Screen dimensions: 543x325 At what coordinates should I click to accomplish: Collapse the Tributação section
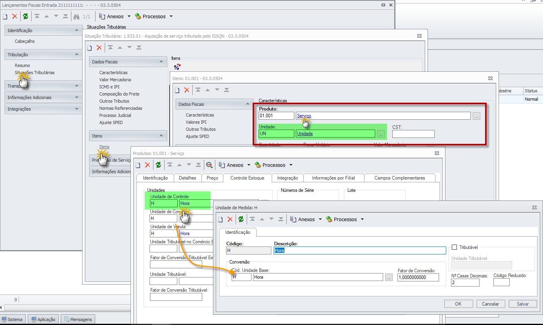(x=77, y=54)
